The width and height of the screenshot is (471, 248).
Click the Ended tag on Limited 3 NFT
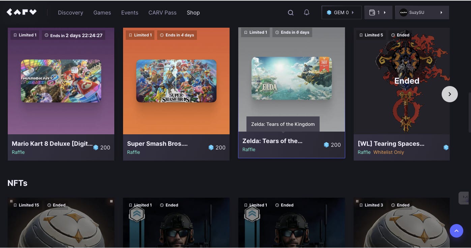click(x=400, y=205)
